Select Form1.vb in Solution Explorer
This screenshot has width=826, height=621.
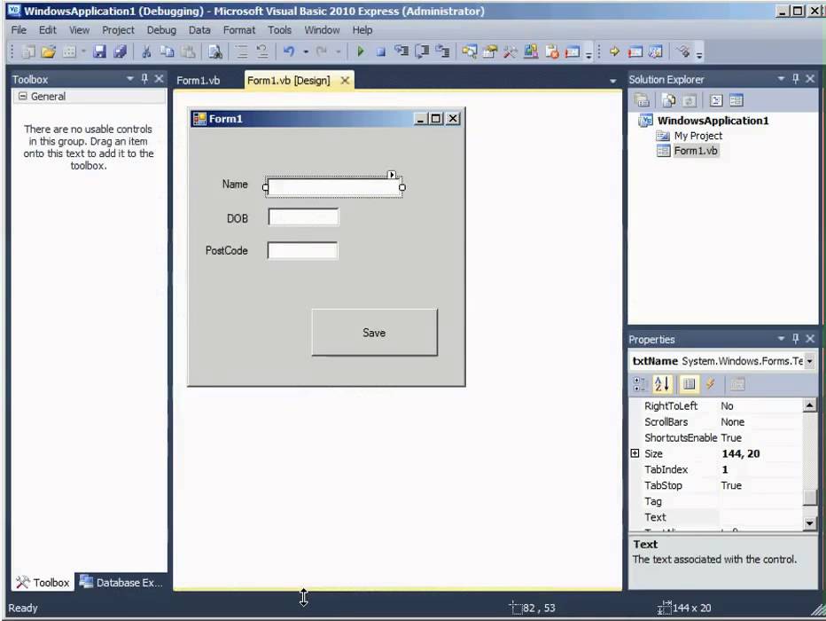coord(696,151)
